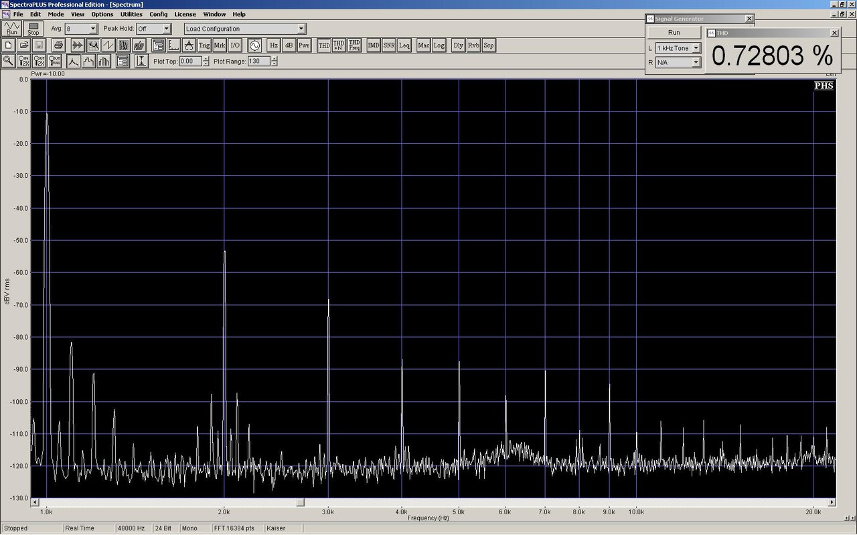Toggle the SNR measurement button
The height and width of the screenshot is (535, 857).
[389, 45]
